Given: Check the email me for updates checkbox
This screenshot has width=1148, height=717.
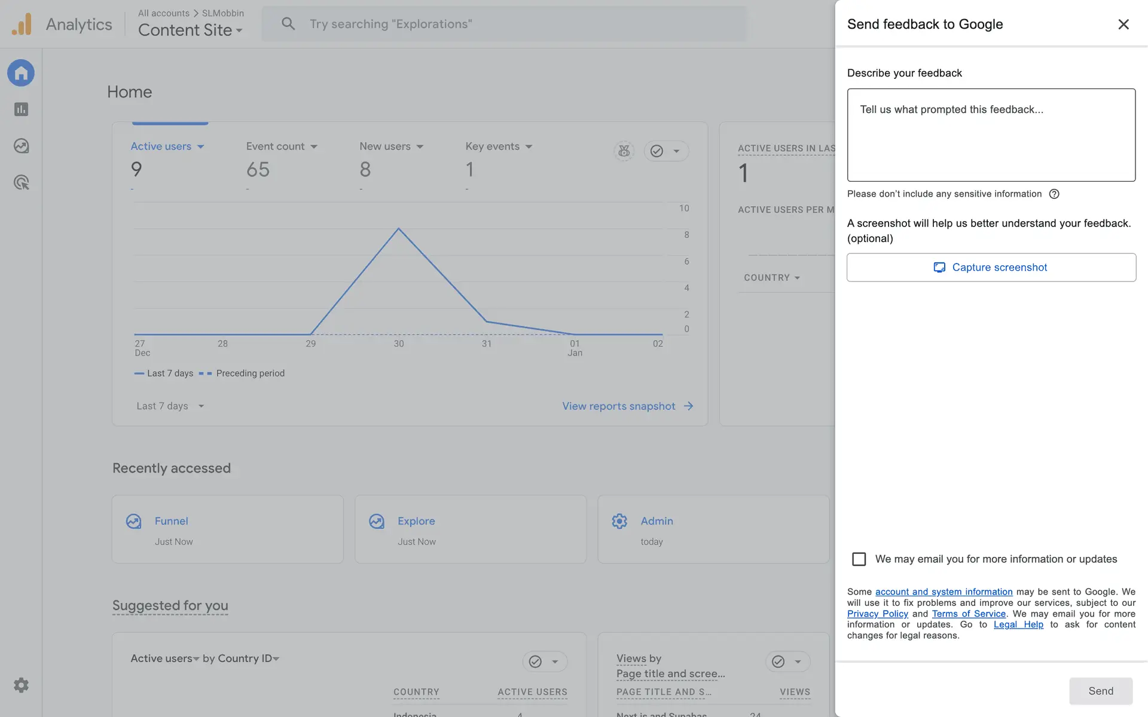Looking at the screenshot, I should (x=859, y=559).
